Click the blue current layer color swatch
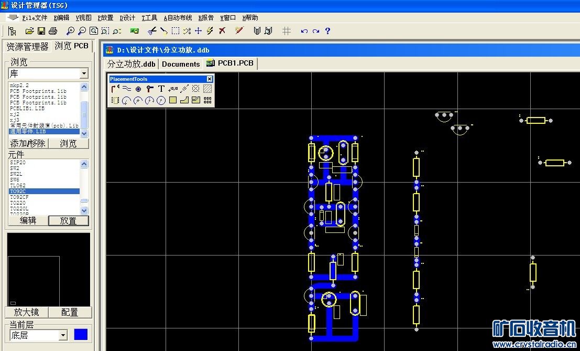This screenshot has height=351, width=580. 81,334
